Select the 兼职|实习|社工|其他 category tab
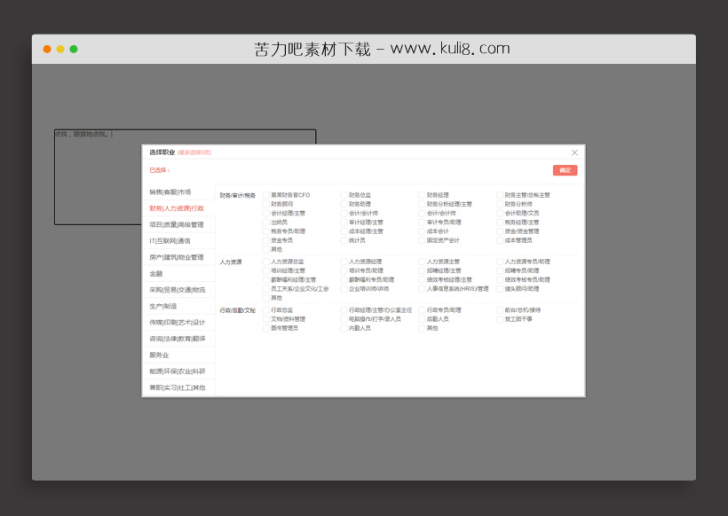The width and height of the screenshot is (728, 516). 178,387
